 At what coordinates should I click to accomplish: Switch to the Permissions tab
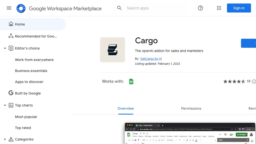click(191, 108)
